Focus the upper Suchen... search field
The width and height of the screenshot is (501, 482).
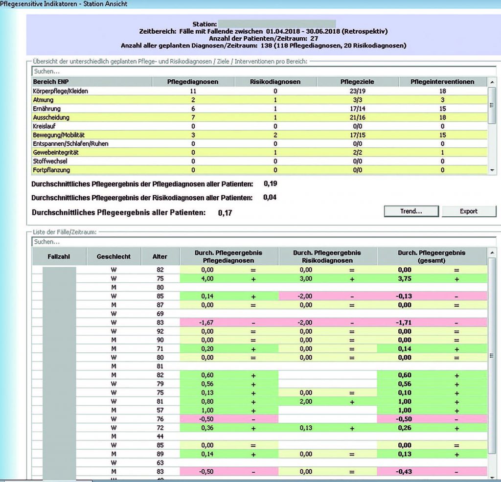pyautogui.click(x=264, y=71)
